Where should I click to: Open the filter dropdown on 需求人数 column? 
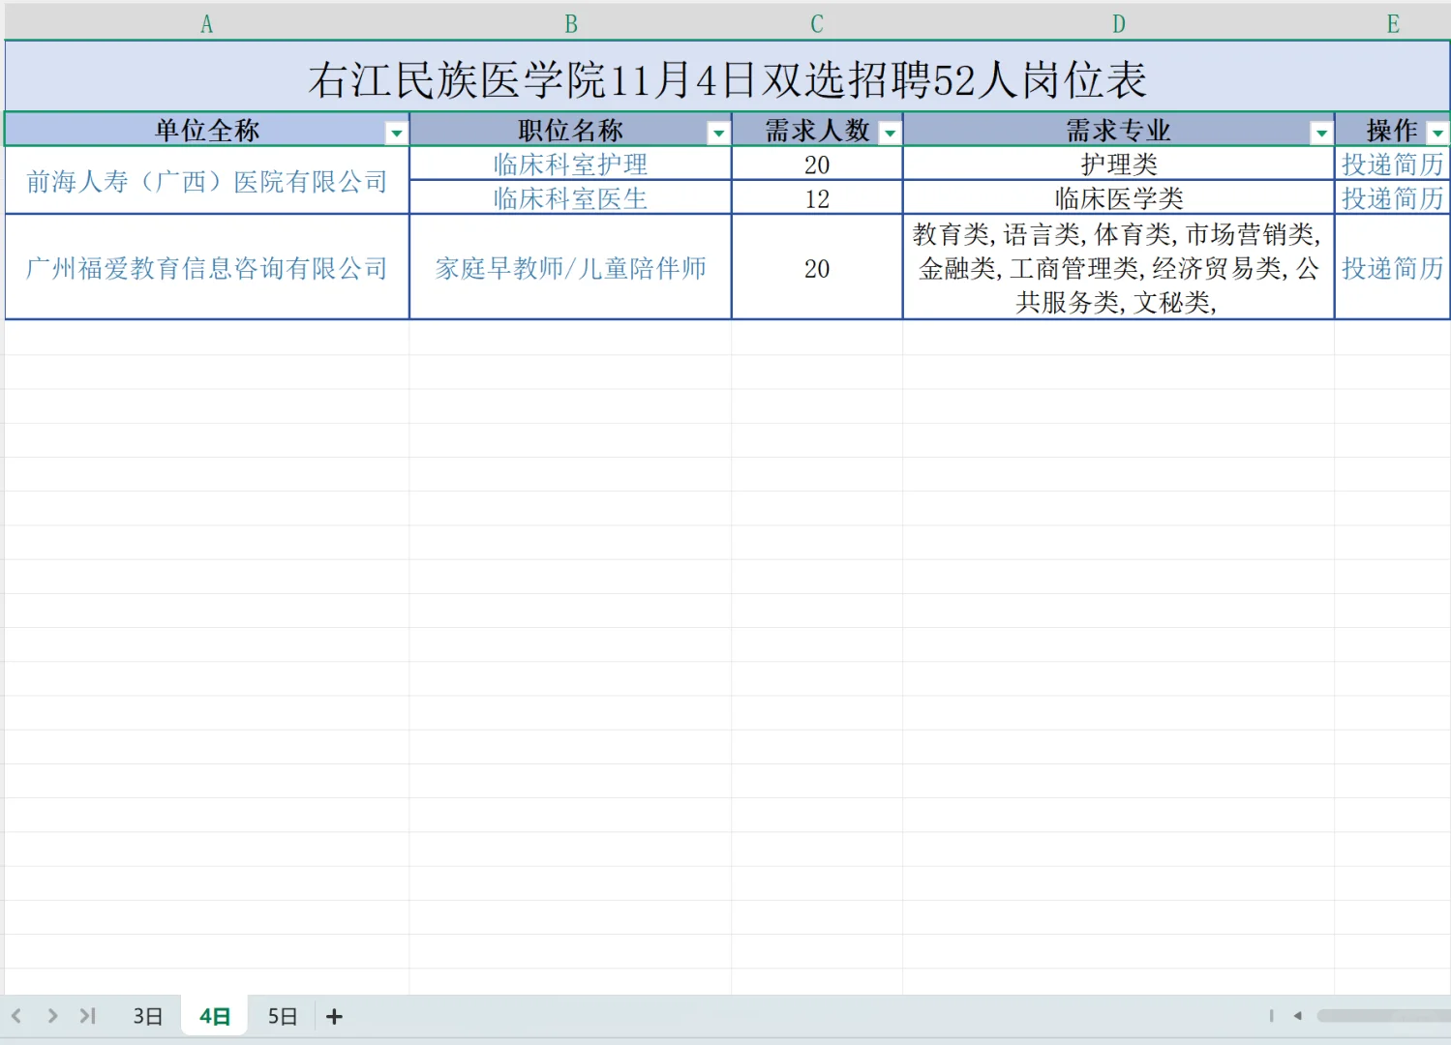889,131
